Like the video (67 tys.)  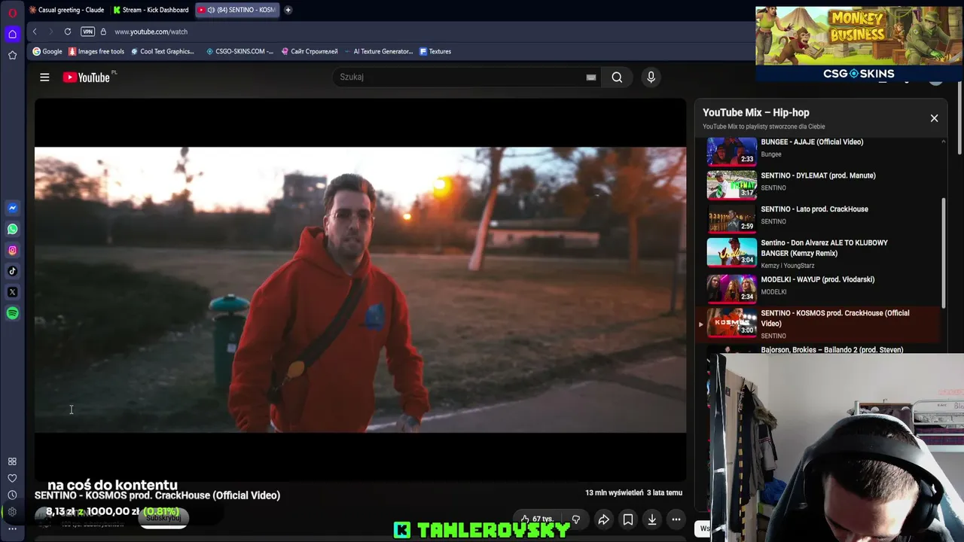[x=537, y=519]
